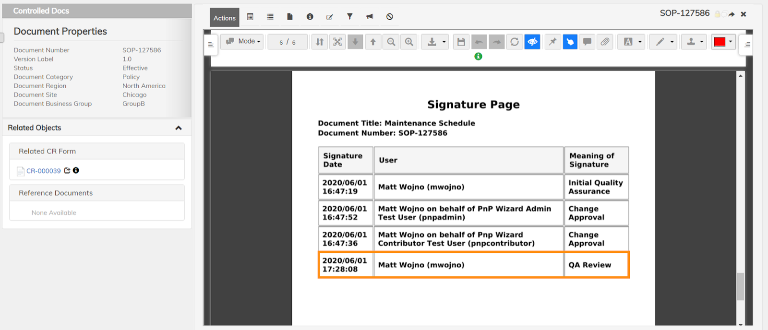Click the save floppy disk icon
The height and width of the screenshot is (330, 768).
(x=461, y=42)
